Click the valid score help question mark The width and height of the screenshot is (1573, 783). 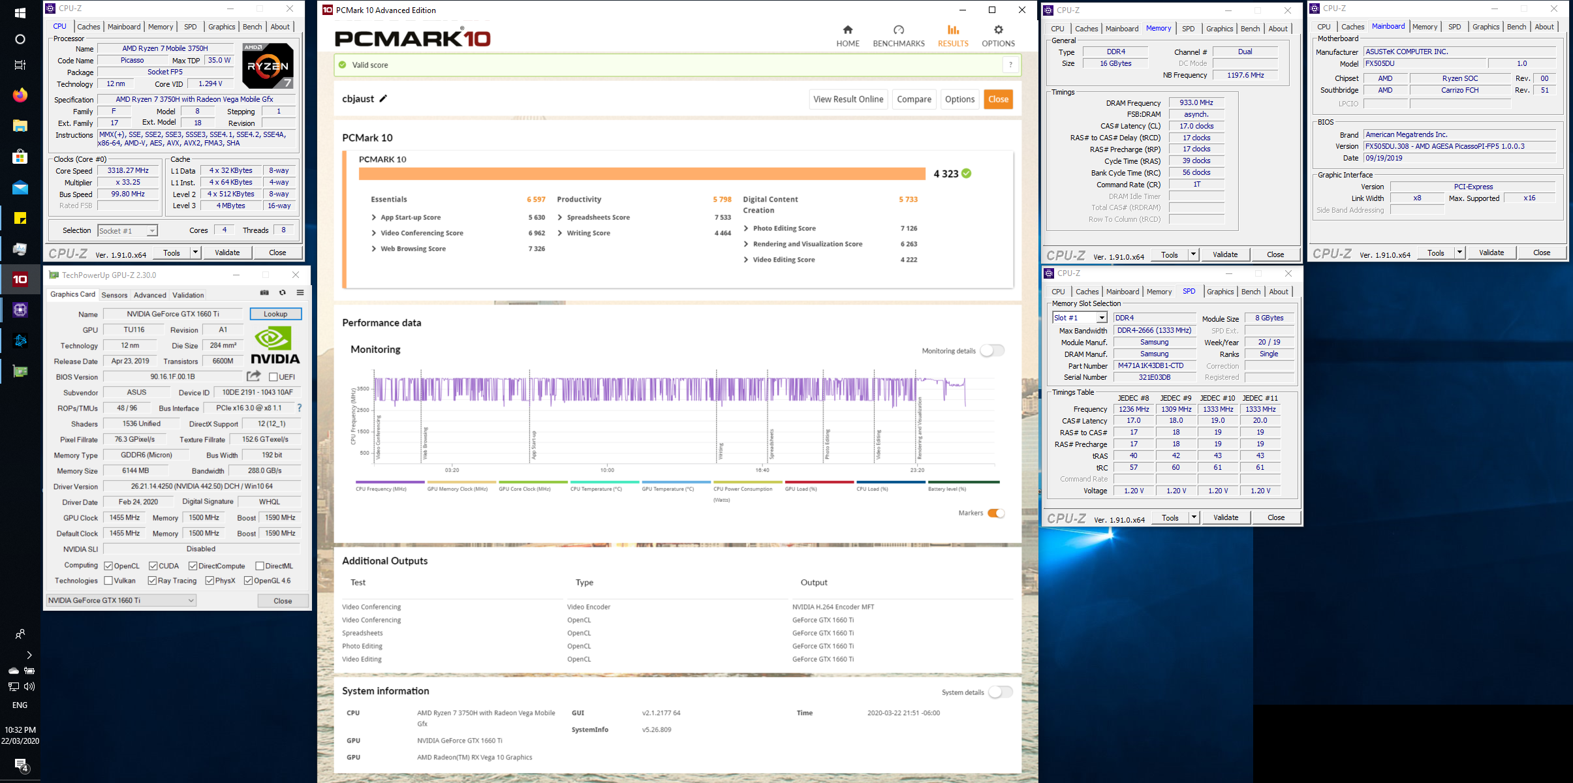(1010, 65)
